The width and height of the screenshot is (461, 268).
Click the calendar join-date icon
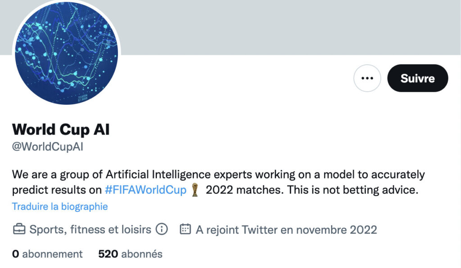[x=185, y=229]
